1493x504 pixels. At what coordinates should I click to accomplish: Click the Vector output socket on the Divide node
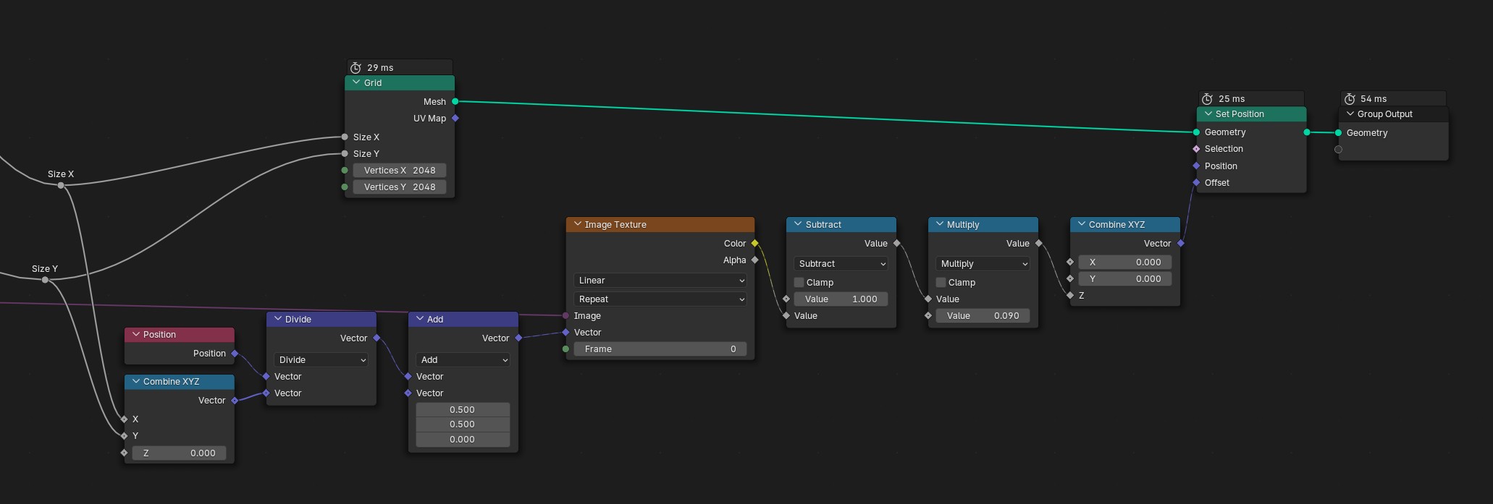377,338
